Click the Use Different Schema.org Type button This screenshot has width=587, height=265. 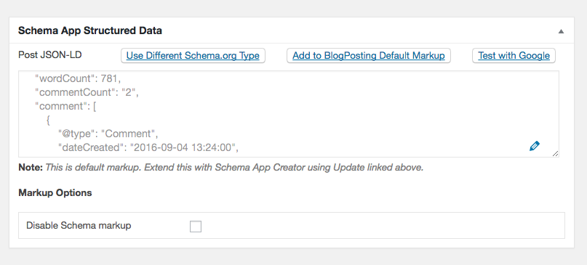coord(193,56)
